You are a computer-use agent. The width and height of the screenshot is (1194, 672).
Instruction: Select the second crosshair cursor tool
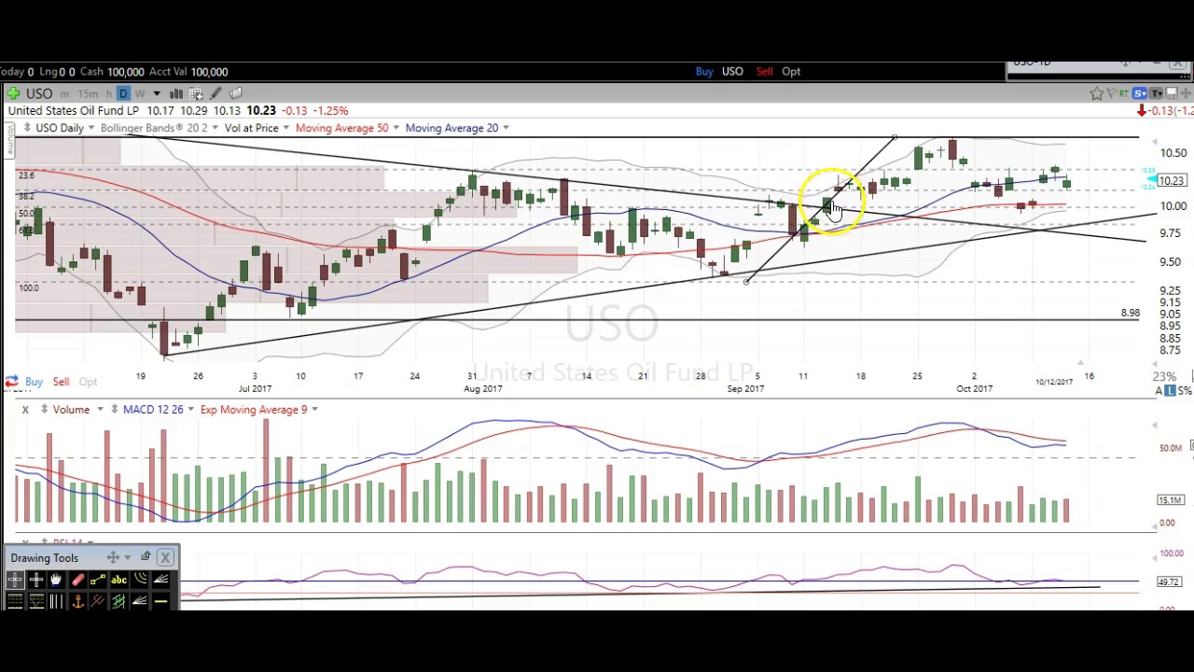pyautogui.click(x=36, y=580)
